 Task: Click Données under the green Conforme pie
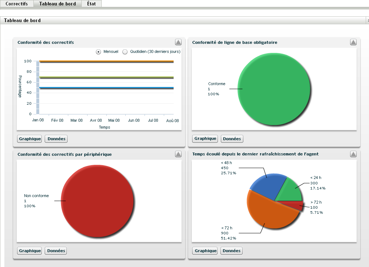(x=232, y=139)
